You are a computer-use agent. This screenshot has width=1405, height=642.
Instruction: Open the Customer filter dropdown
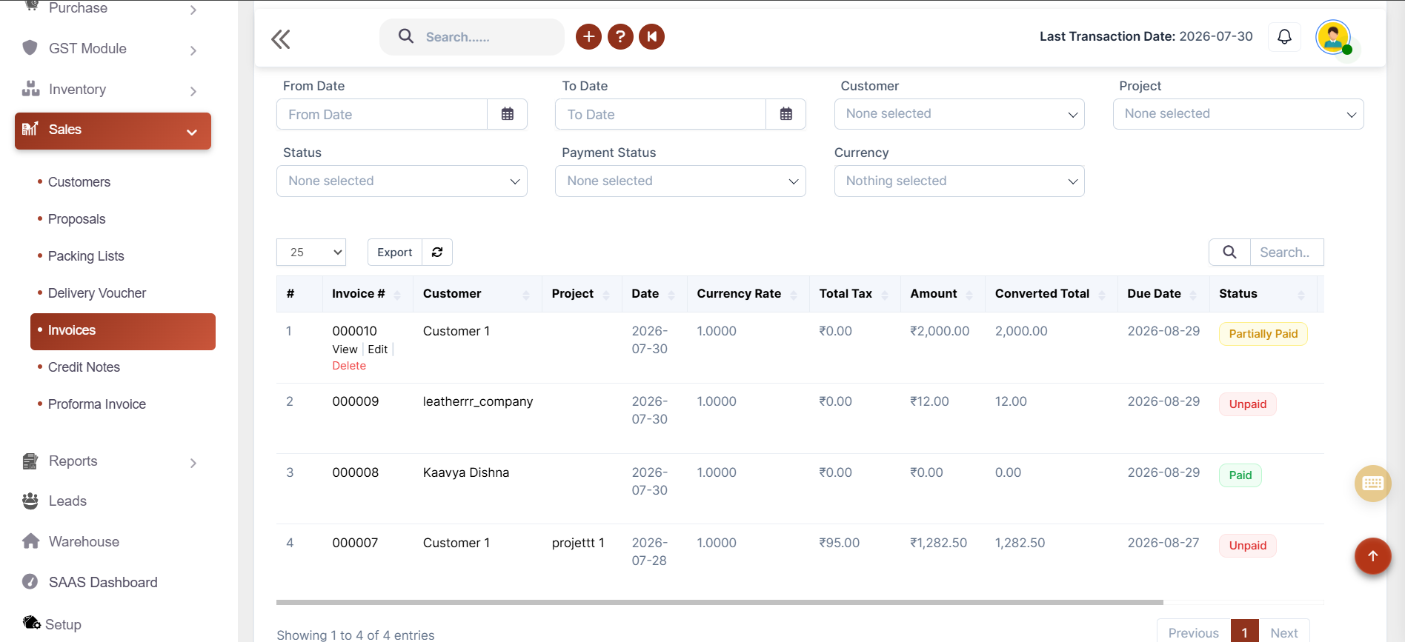tap(960, 114)
